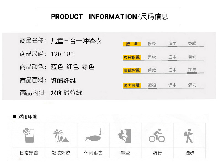Click the palm tree outing icon
218x162 pixels.
[x=61, y=136]
